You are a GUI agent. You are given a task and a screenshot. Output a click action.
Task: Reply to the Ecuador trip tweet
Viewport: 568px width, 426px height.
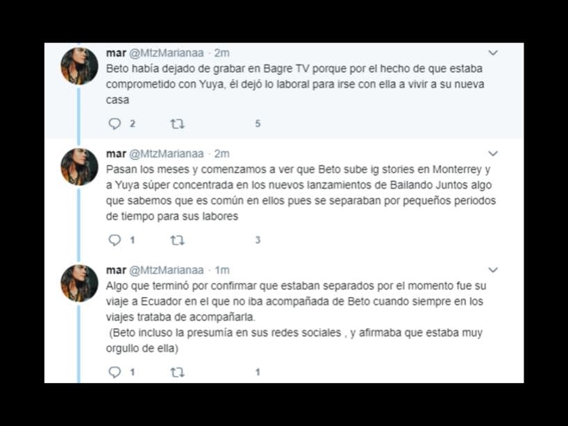point(115,372)
